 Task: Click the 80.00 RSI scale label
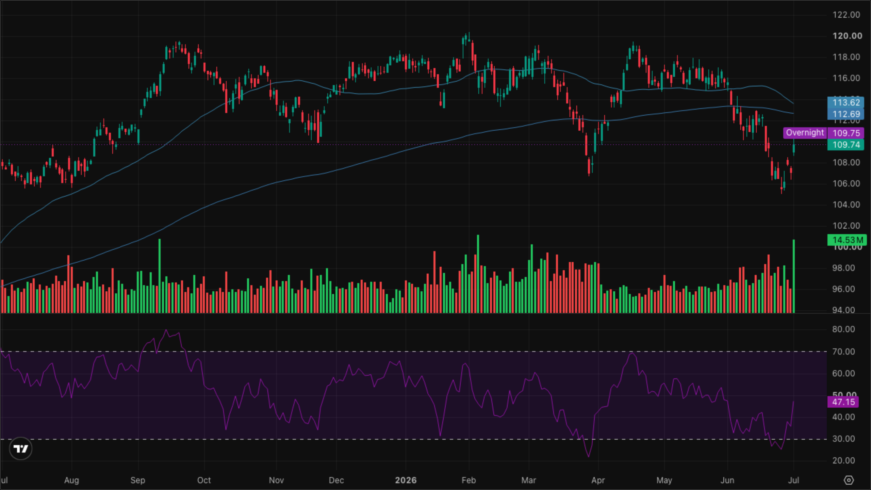click(843, 329)
